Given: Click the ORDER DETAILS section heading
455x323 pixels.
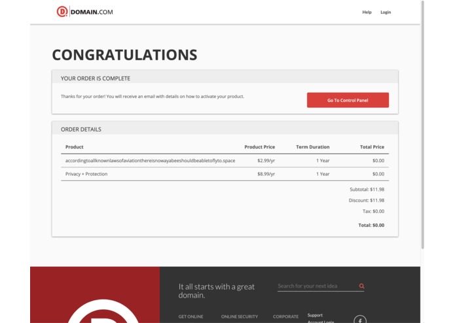Looking at the screenshot, I should pos(81,129).
